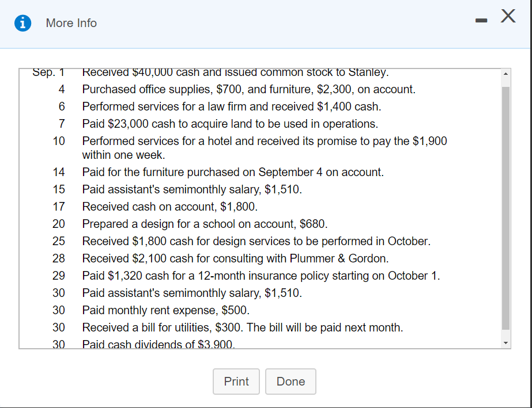Click the 12-month insurance policy line
This screenshot has height=408, width=532.
pos(261,276)
